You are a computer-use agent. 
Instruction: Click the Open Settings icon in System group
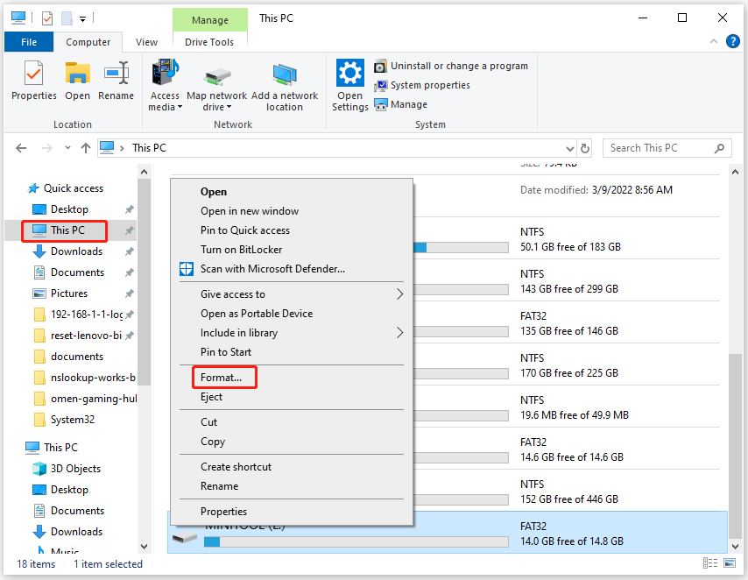click(x=349, y=83)
